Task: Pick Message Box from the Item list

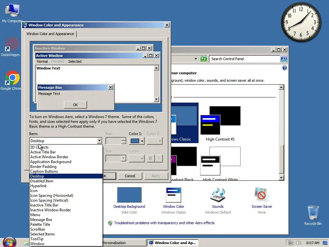Action: 66,220
